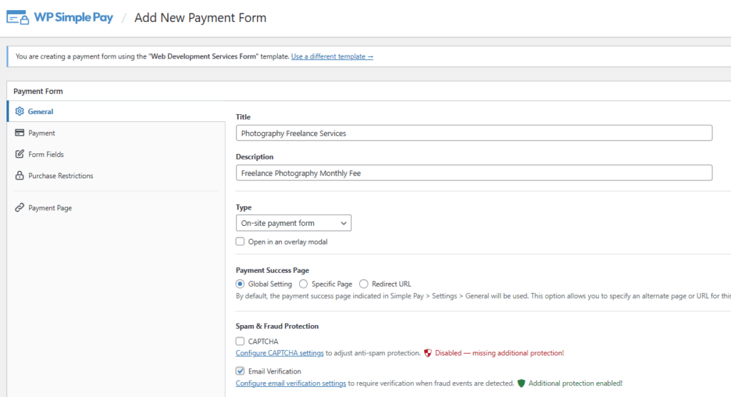Click into the Title text field
This screenshot has width=731, height=397.
474,133
